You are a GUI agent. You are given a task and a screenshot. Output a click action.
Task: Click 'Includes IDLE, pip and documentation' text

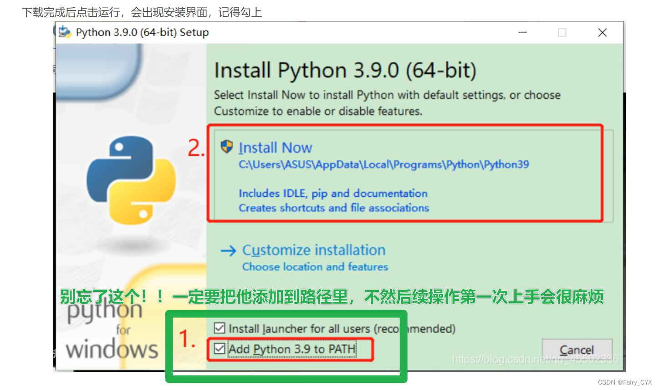tap(333, 194)
